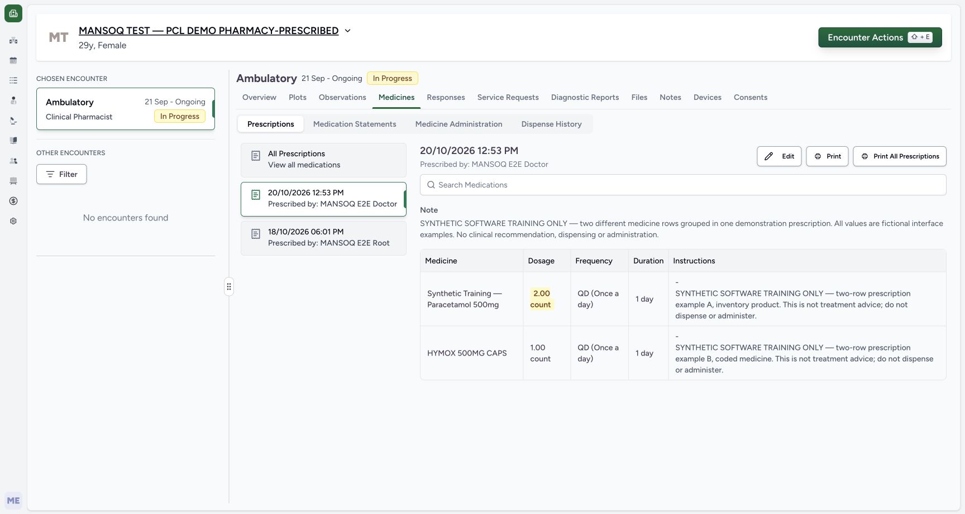The width and height of the screenshot is (965, 514).
Task: Click the panel resize grip handle
Action: 229,287
